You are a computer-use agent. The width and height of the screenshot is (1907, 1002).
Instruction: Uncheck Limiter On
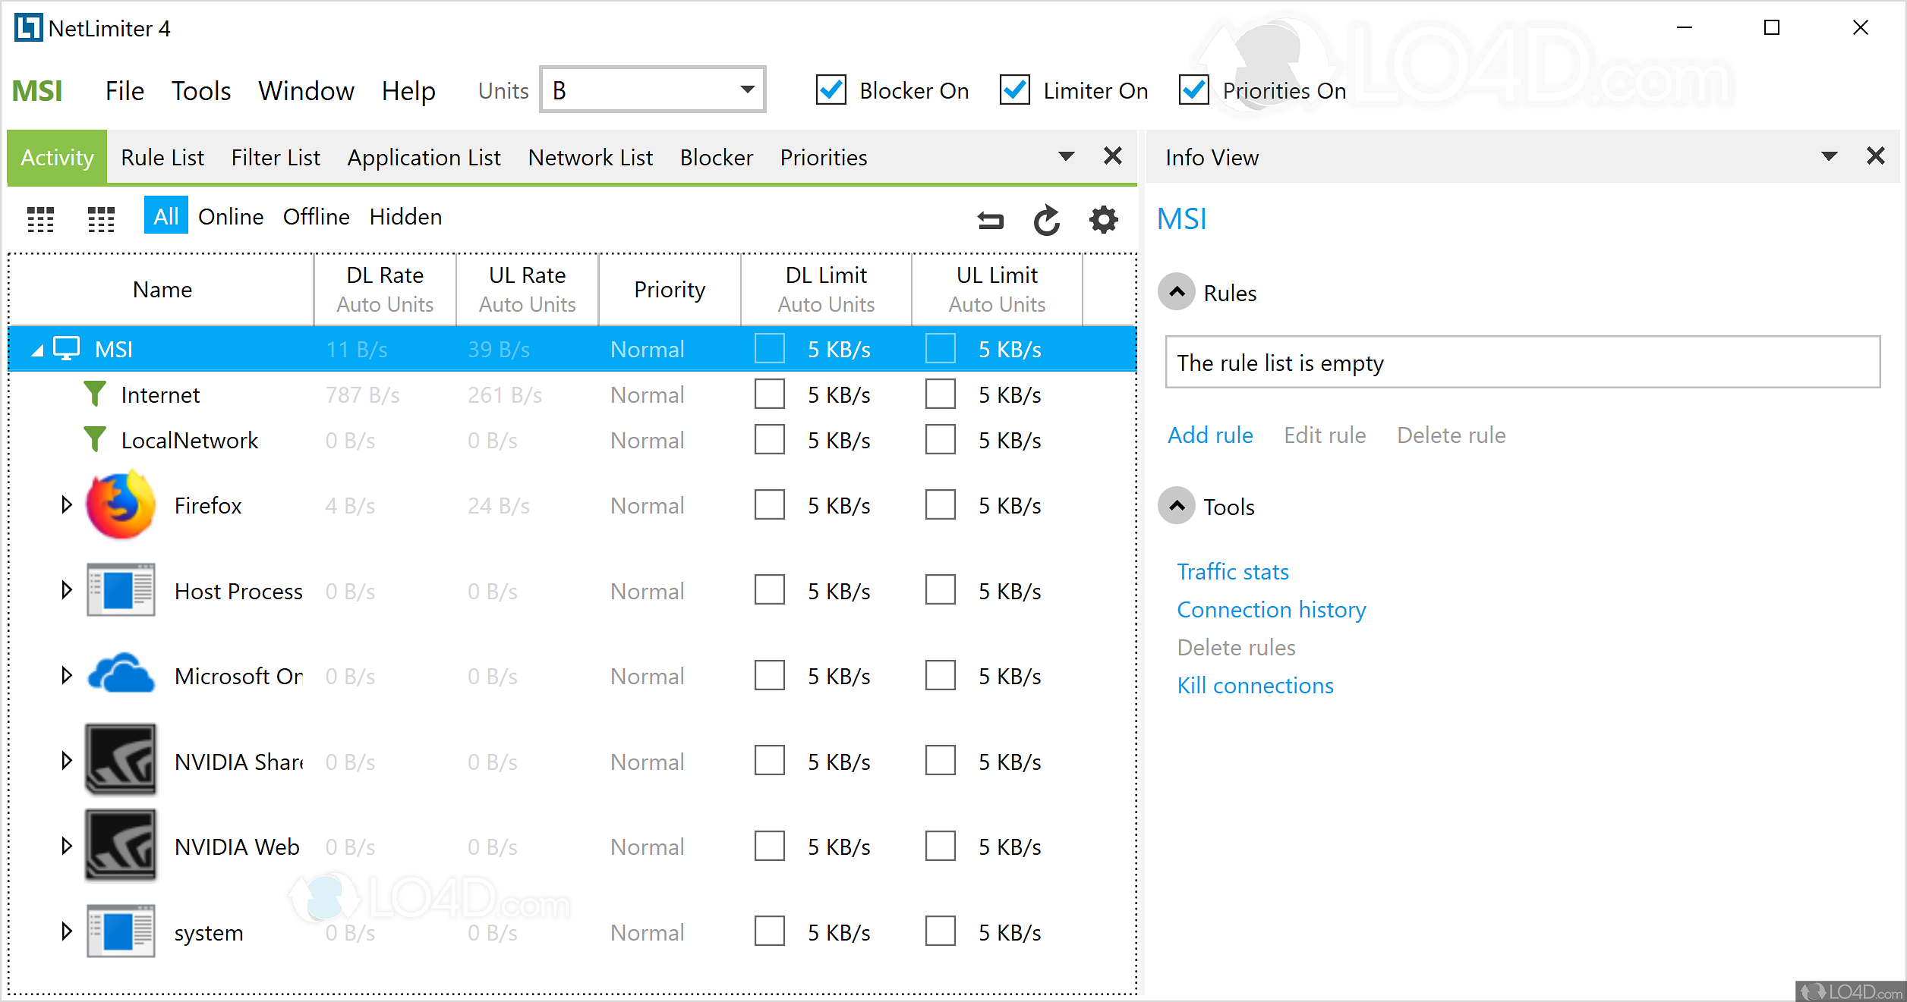click(x=1014, y=90)
